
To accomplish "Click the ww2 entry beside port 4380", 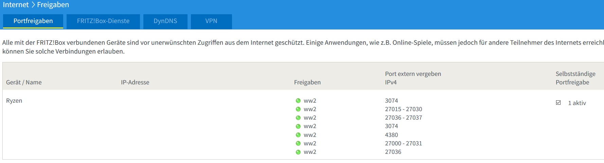I will coord(310,135).
